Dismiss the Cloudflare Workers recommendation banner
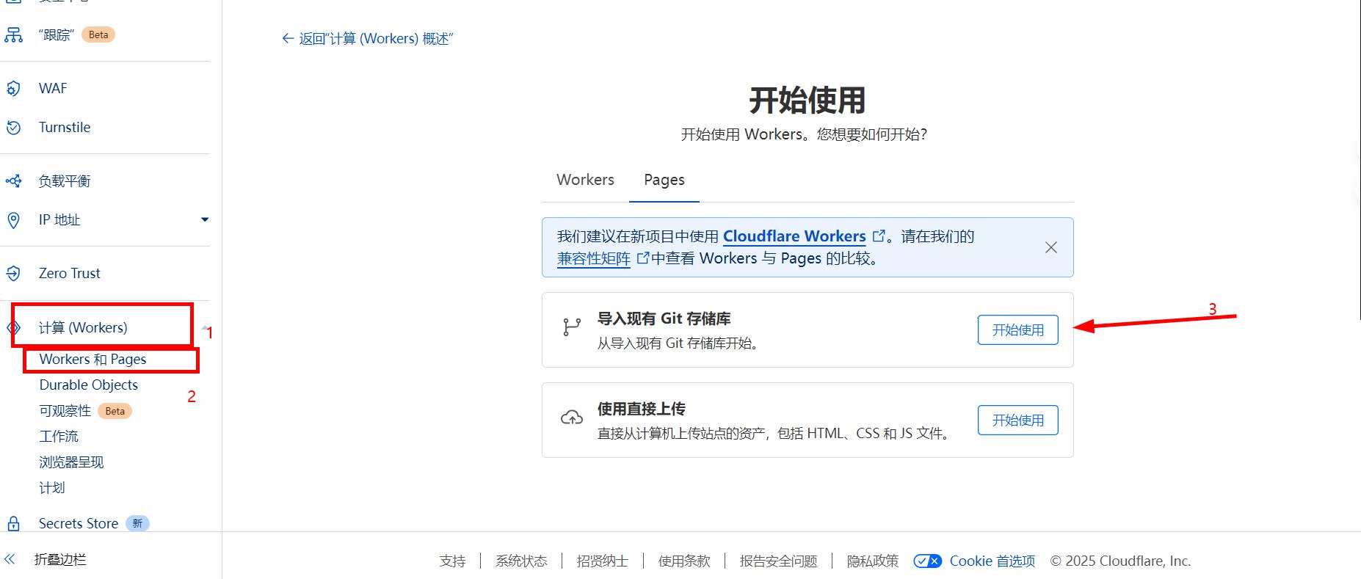 [x=1051, y=247]
